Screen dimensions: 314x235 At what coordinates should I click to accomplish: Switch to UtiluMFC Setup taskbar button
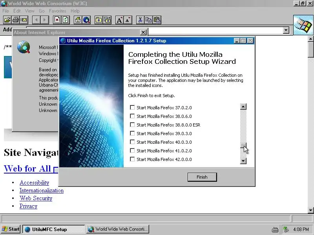pos(54,229)
